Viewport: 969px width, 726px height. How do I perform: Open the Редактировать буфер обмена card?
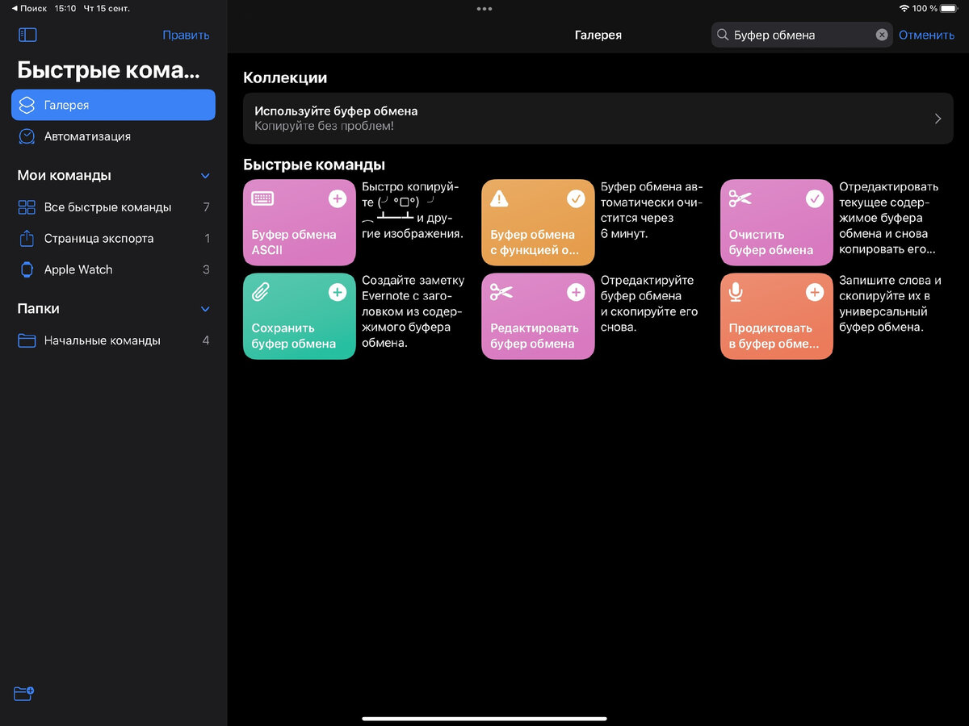pos(538,316)
